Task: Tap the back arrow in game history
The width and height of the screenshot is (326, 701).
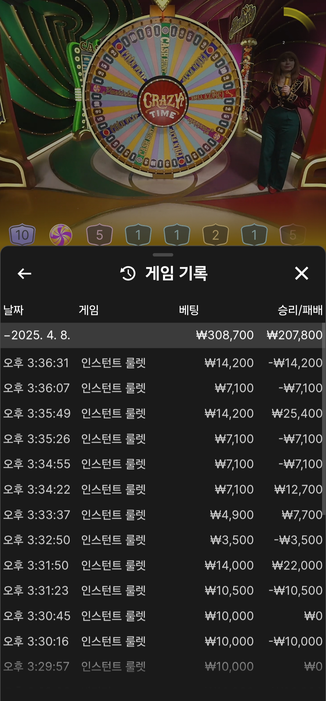Action: coord(24,274)
